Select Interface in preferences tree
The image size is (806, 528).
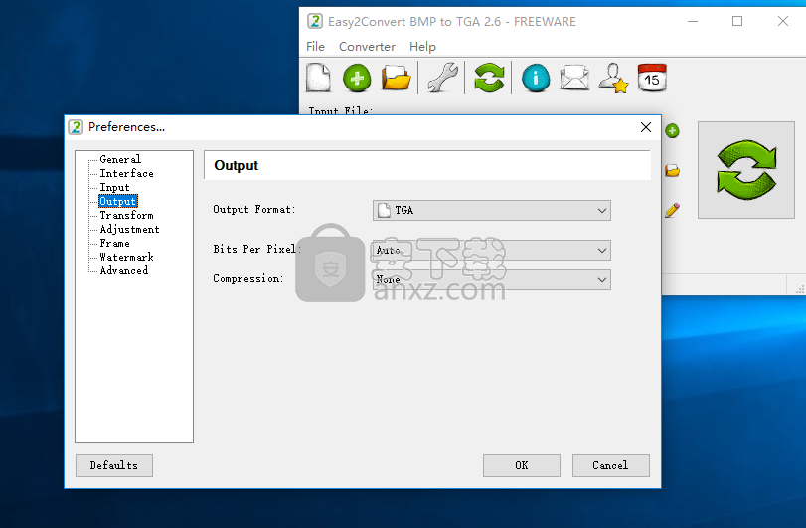click(126, 173)
